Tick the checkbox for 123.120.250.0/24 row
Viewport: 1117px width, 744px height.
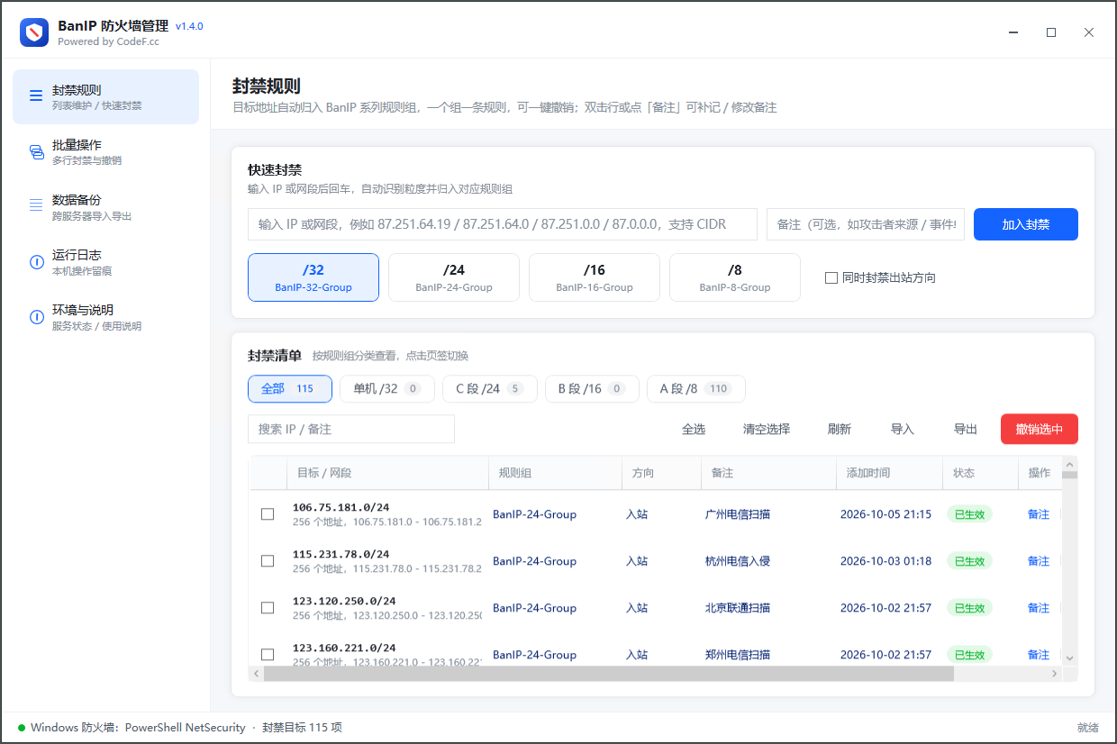click(268, 608)
